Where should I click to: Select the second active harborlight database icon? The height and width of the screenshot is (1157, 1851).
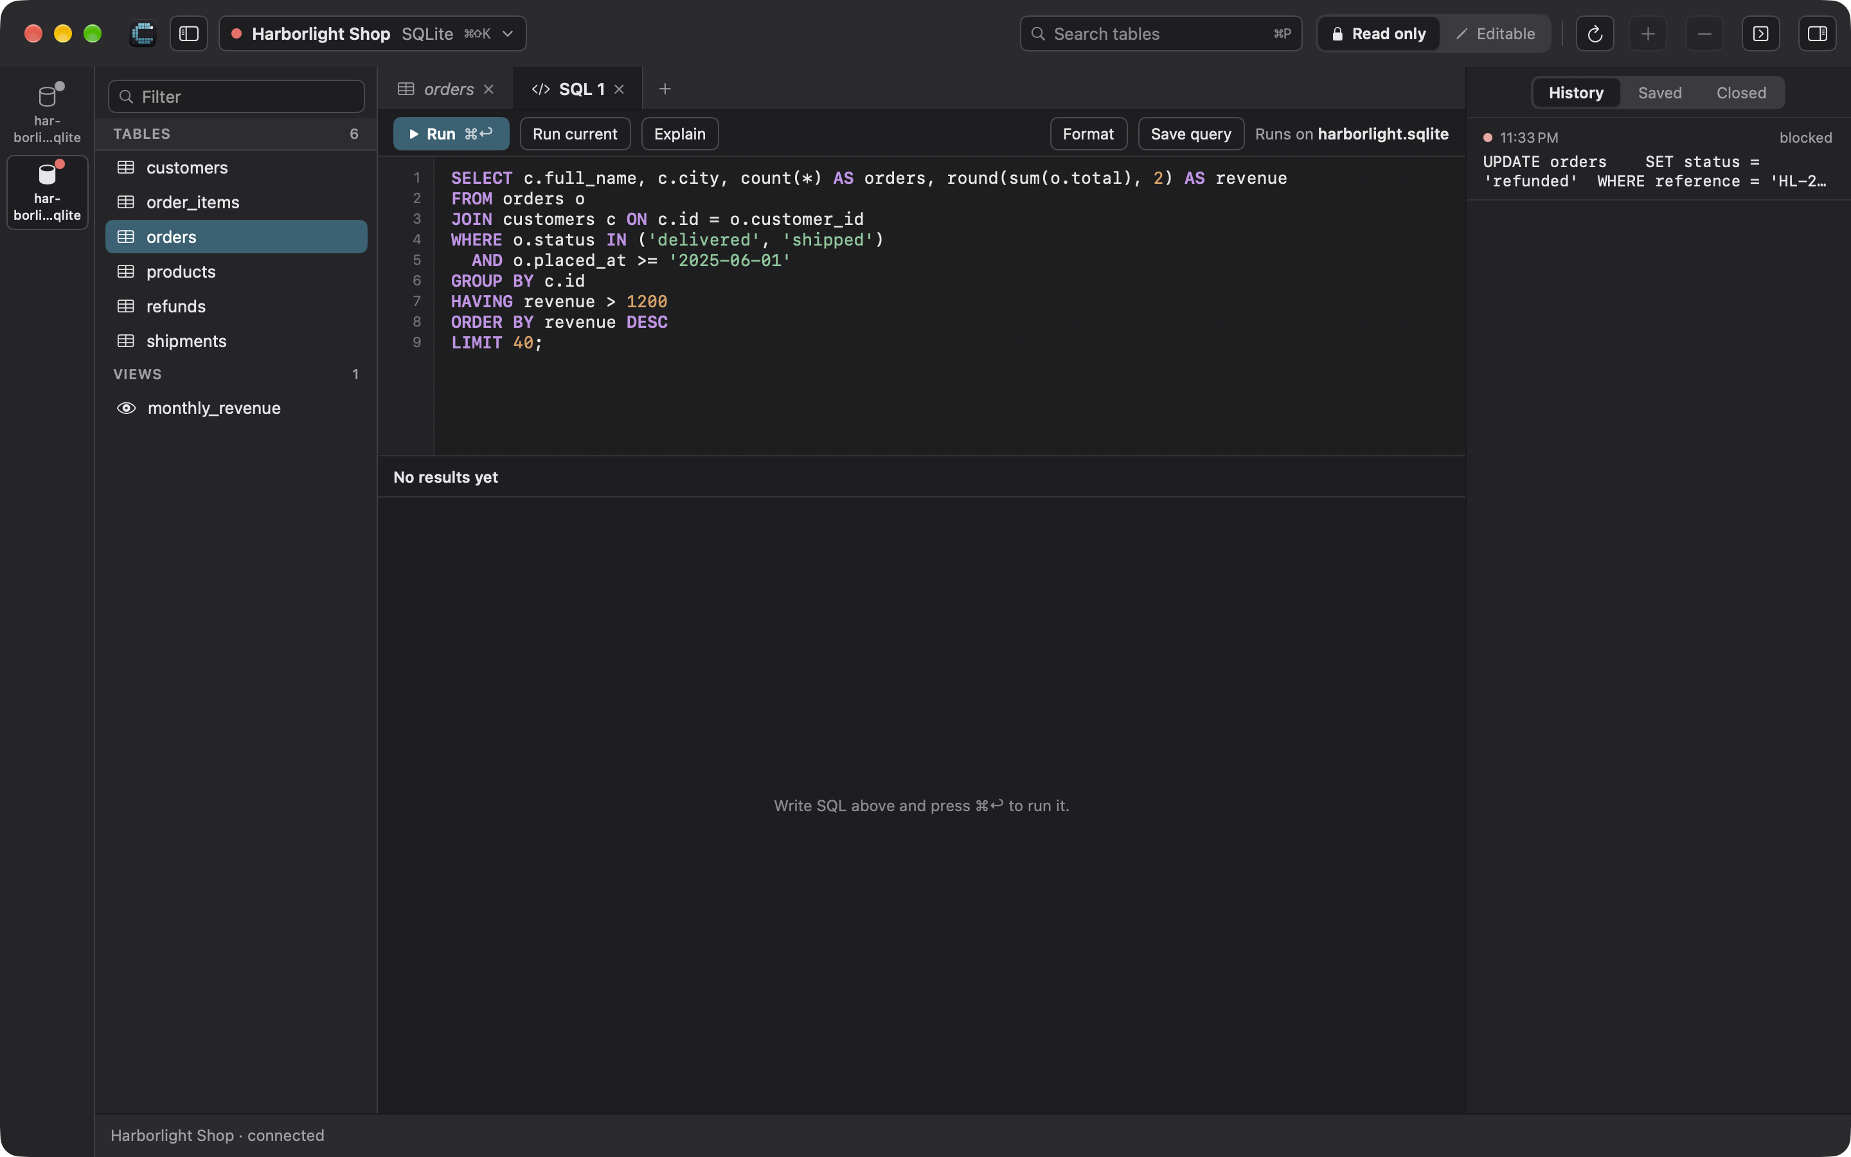tap(48, 192)
